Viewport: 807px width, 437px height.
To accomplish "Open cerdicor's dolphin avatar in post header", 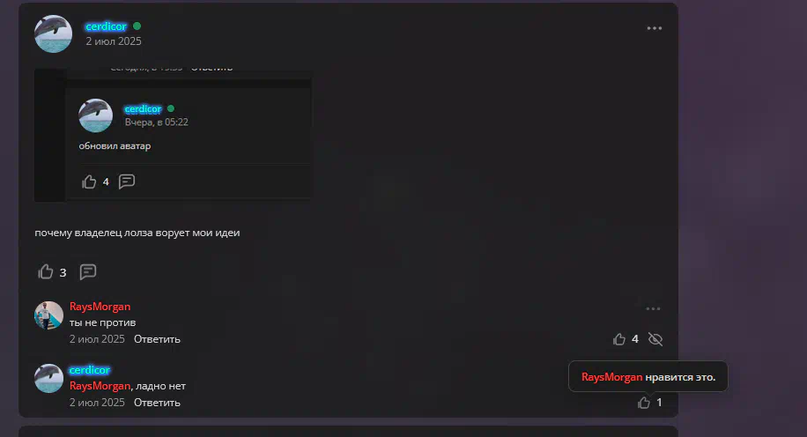I will pyautogui.click(x=54, y=34).
